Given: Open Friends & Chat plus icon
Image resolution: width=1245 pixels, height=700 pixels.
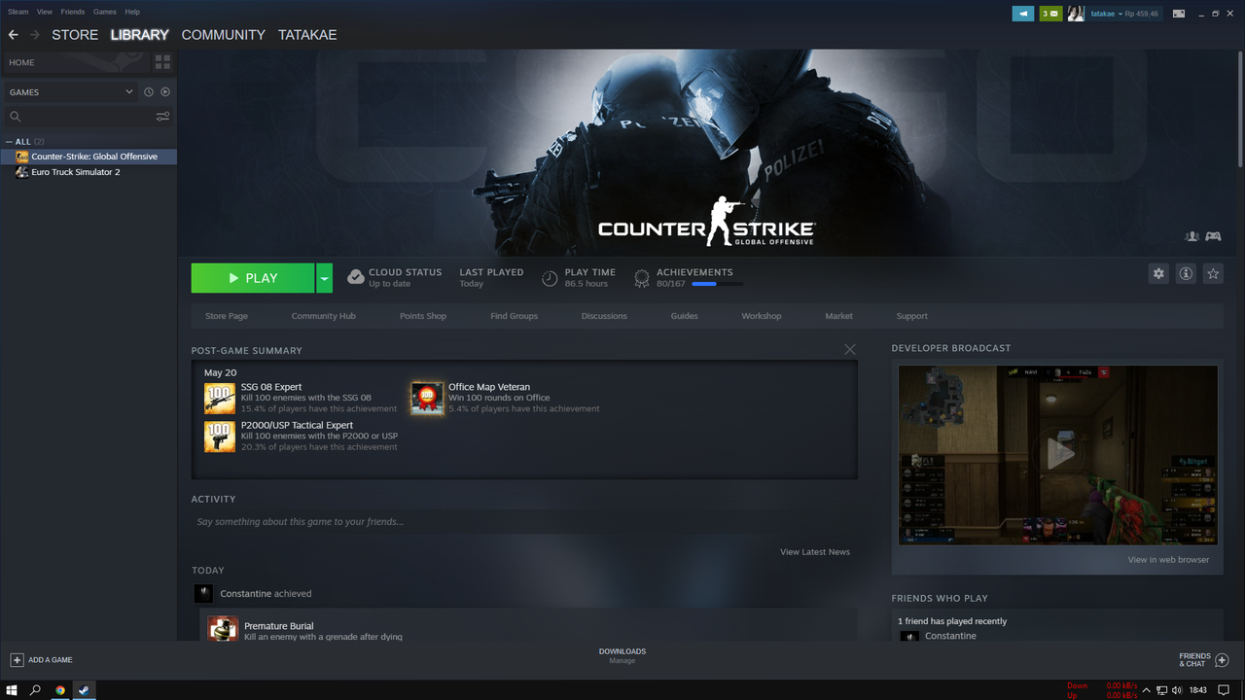Looking at the screenshot, I should 1223,660.
